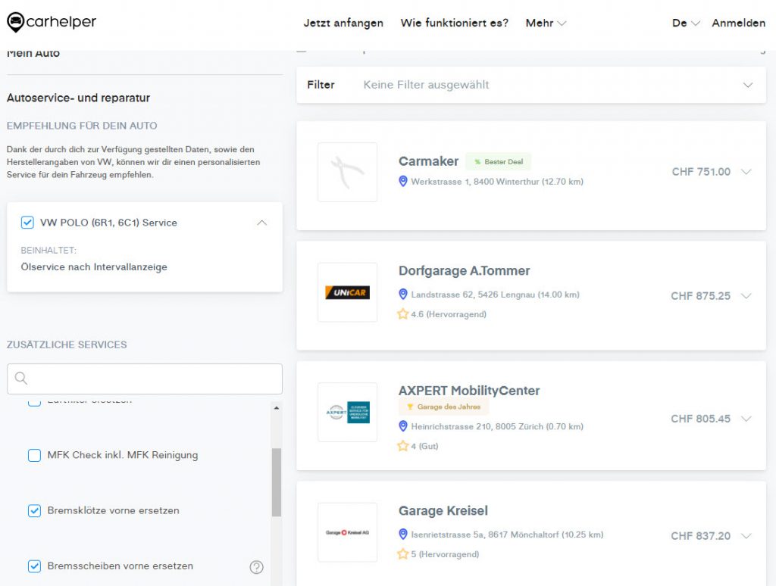Click the carhelper logo icon
776x586 pixels.
pyautogui.click(x=15, y=23)
